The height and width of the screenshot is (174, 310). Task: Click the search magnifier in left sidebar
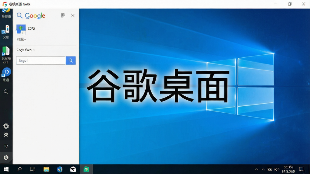click(x=6, y=92)
